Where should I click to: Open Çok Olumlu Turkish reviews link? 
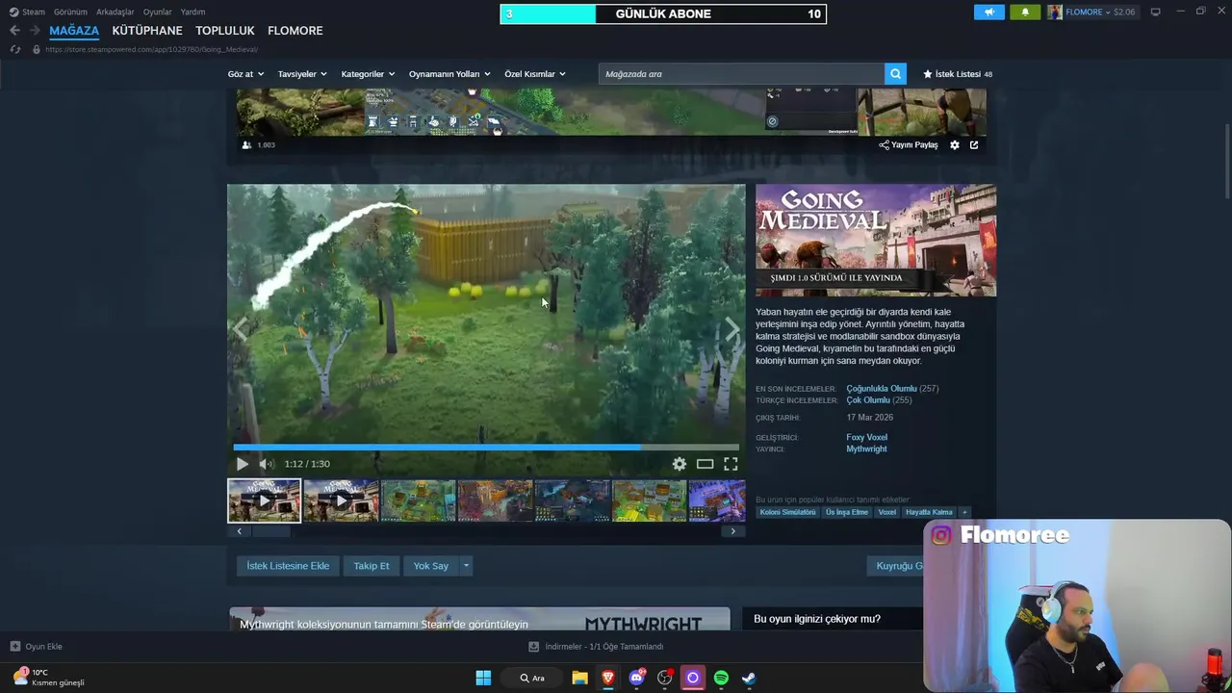pyautogui.click(x=868, y=400)
